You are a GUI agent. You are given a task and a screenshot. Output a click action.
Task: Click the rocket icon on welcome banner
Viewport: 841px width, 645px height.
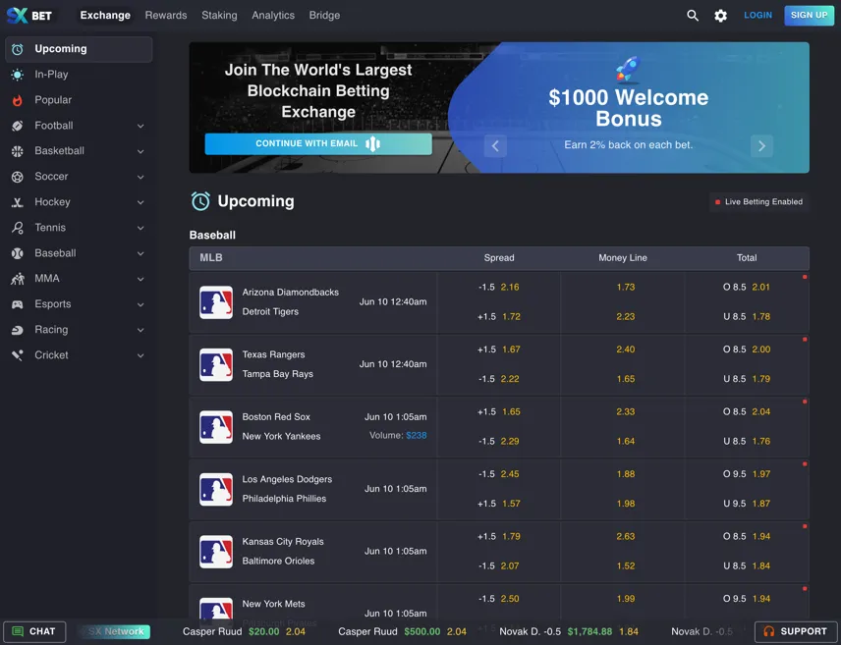coord(628,69)
